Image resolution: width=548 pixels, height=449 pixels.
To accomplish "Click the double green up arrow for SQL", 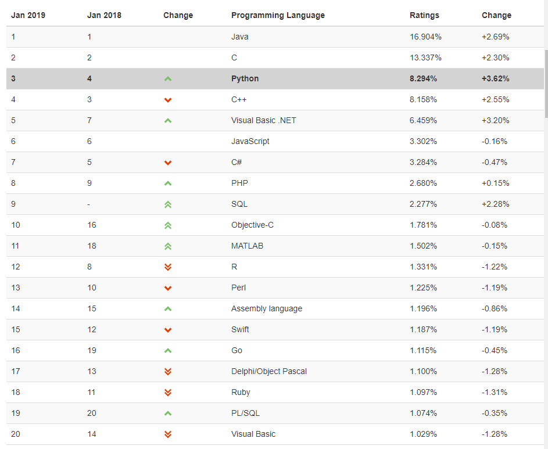I will point(168,204).
